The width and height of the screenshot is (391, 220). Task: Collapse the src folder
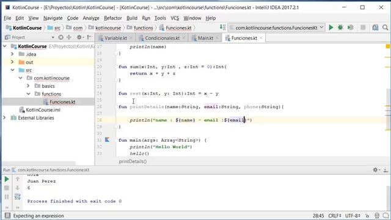tap(12, 70)
